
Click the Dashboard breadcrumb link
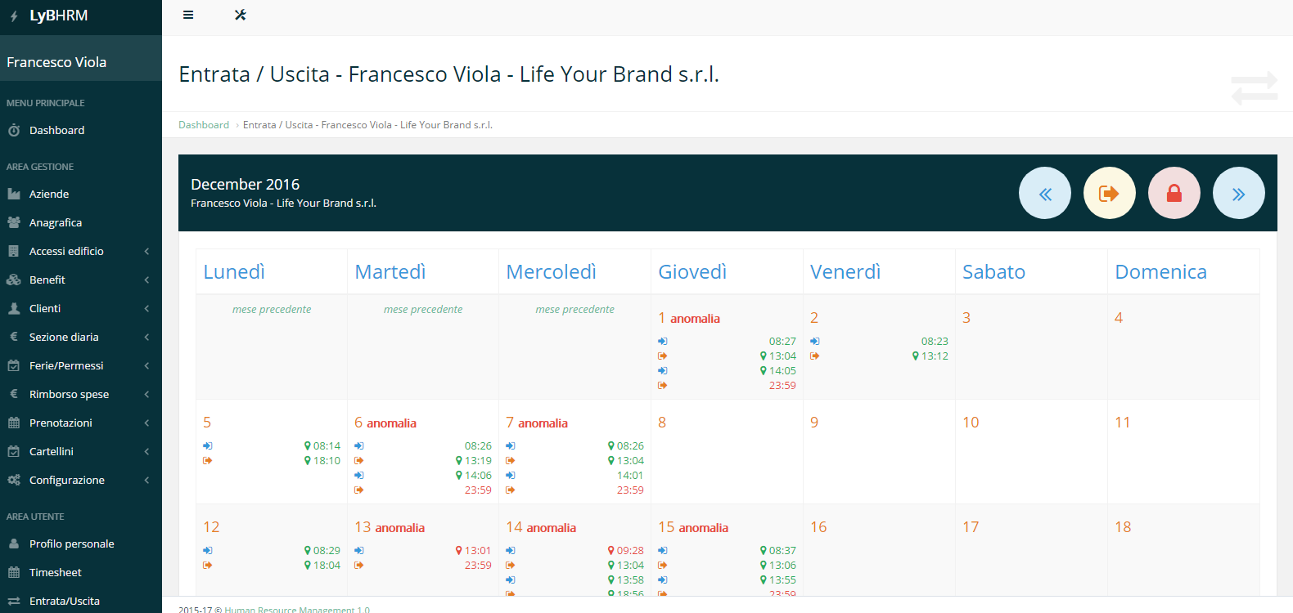click(204, 125)
